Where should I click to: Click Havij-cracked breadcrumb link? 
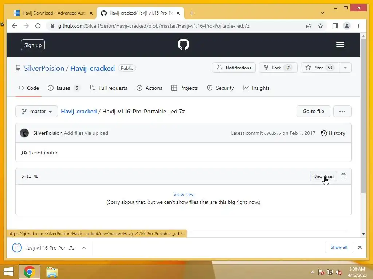tap(79, 111)
